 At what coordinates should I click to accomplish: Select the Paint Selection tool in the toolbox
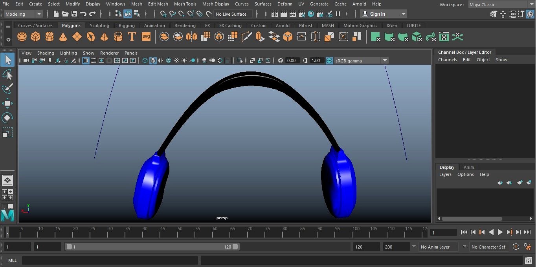(8, 89)
